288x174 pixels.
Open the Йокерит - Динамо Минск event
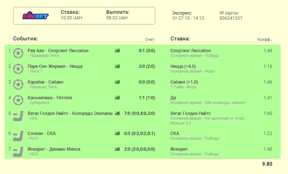(x=54, y=149)
